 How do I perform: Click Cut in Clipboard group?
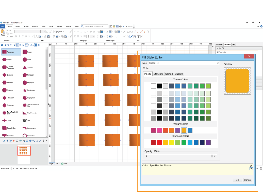coord(9,31)
